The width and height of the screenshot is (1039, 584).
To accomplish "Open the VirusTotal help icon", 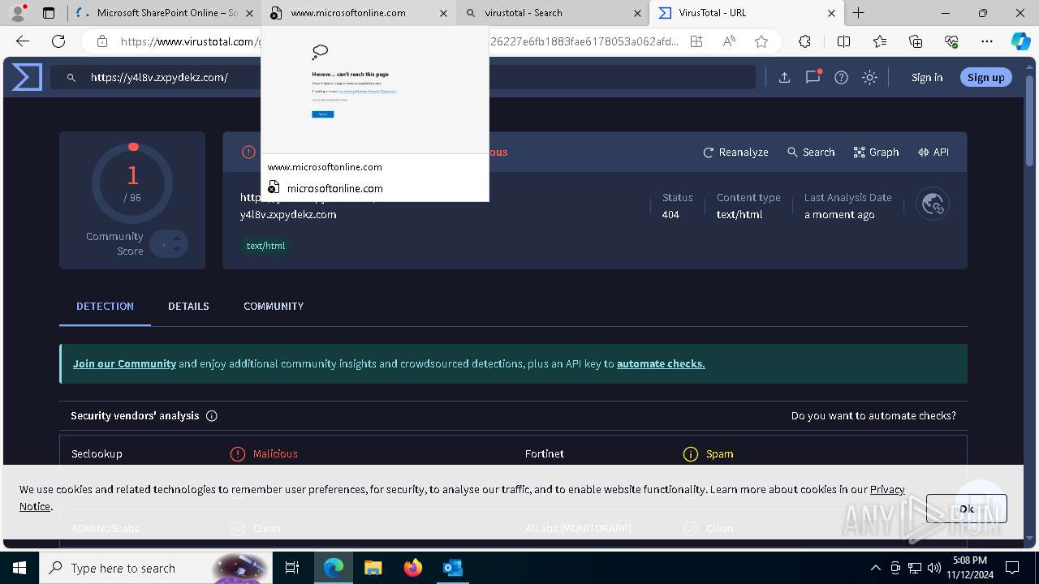I will click(x=841, y=77).
